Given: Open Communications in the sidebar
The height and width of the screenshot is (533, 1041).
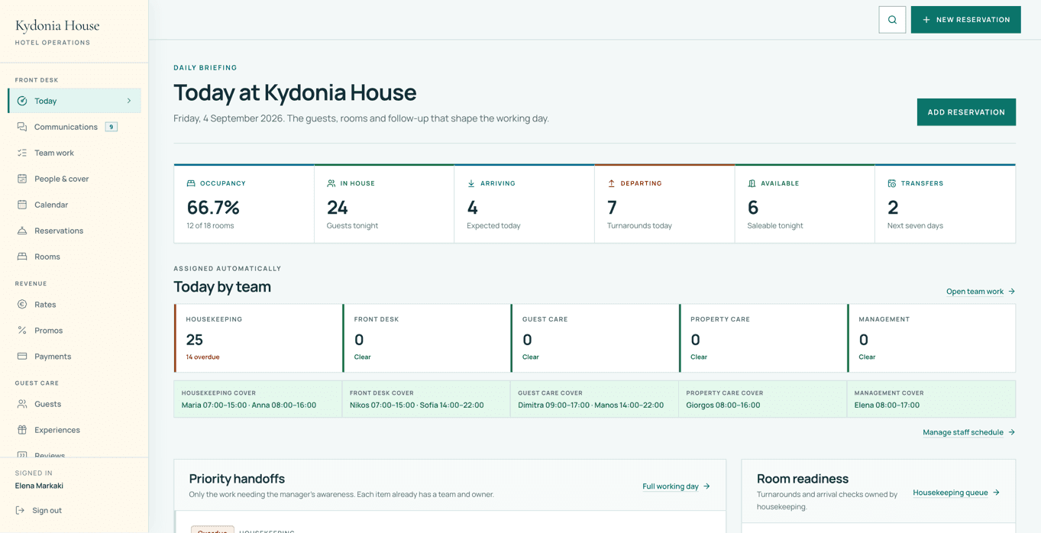Looking at the screenshot, I should (x=74, y=127).
